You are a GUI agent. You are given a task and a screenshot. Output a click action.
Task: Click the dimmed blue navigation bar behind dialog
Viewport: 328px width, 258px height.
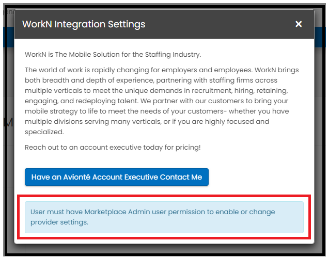click(x=320, y=37)
